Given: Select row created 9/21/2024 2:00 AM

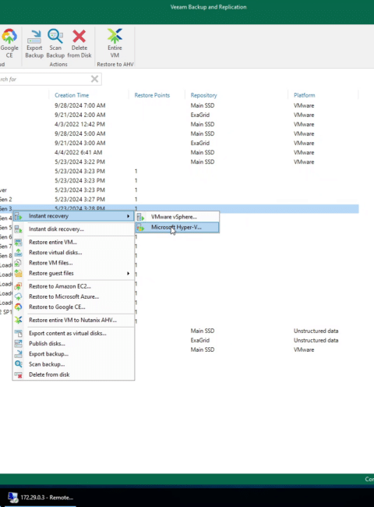Looking at the screenshot, I should click(x=179, y=115).
